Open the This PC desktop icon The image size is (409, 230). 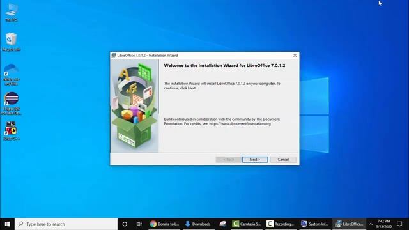coord(12,12)
